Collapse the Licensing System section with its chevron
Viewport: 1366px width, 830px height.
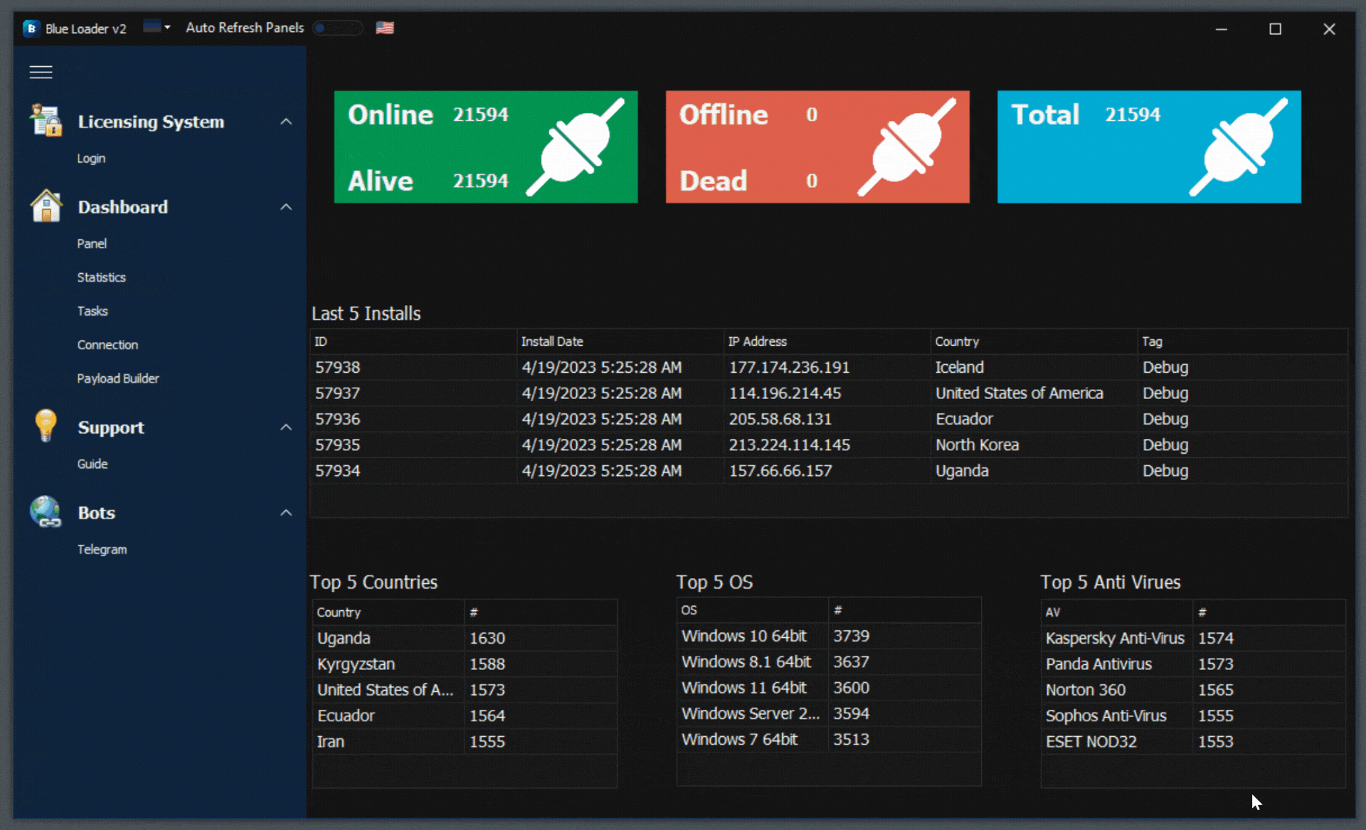tap(286, 122)
